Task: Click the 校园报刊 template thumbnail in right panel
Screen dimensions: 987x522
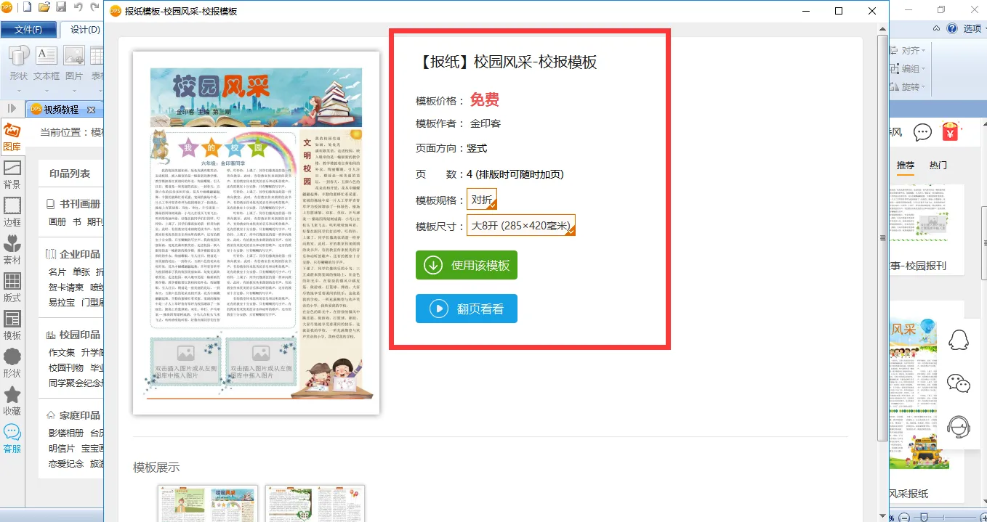Action: click(x=920, y=216)
